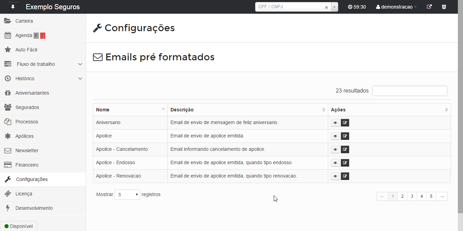Select pagination page 1
This screenshot has height=231, width=463.
click(393, 196)
